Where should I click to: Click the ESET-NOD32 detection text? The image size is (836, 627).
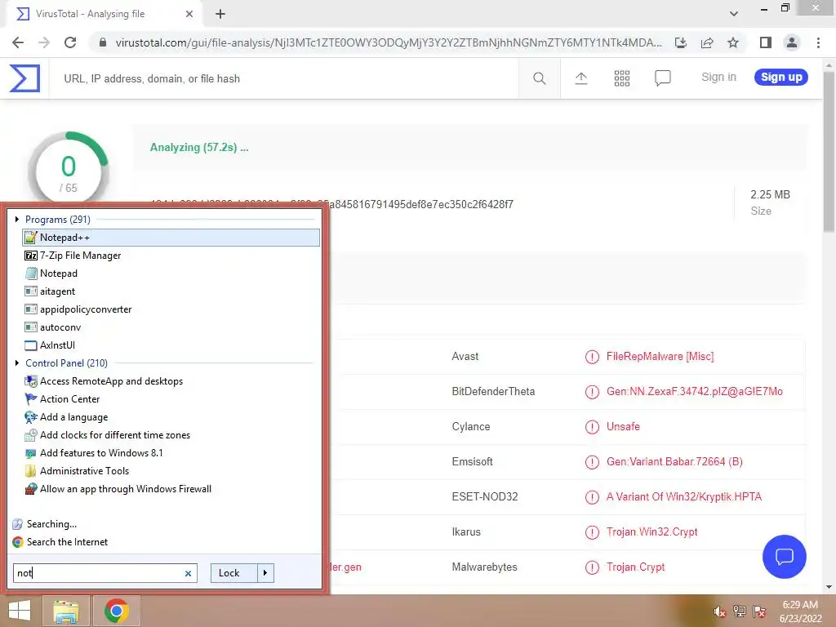point(683,497)
